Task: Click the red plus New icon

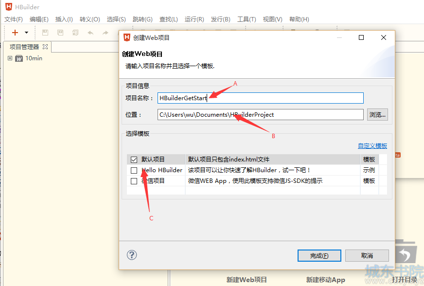Action: (15, 33)
